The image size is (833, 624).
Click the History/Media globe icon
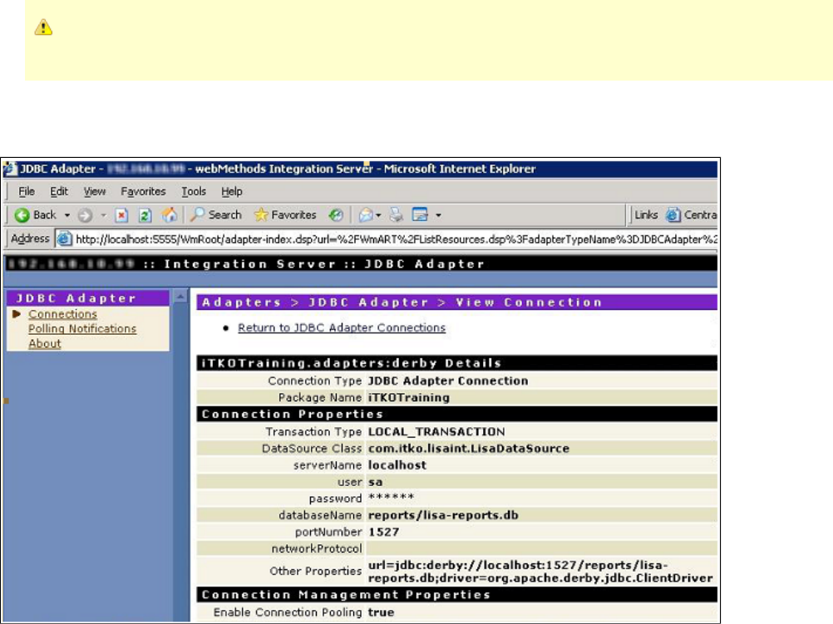tap(336, 214)
